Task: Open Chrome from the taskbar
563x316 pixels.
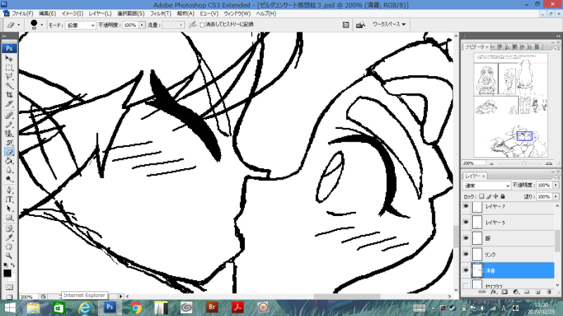Action: pos(135,308)
